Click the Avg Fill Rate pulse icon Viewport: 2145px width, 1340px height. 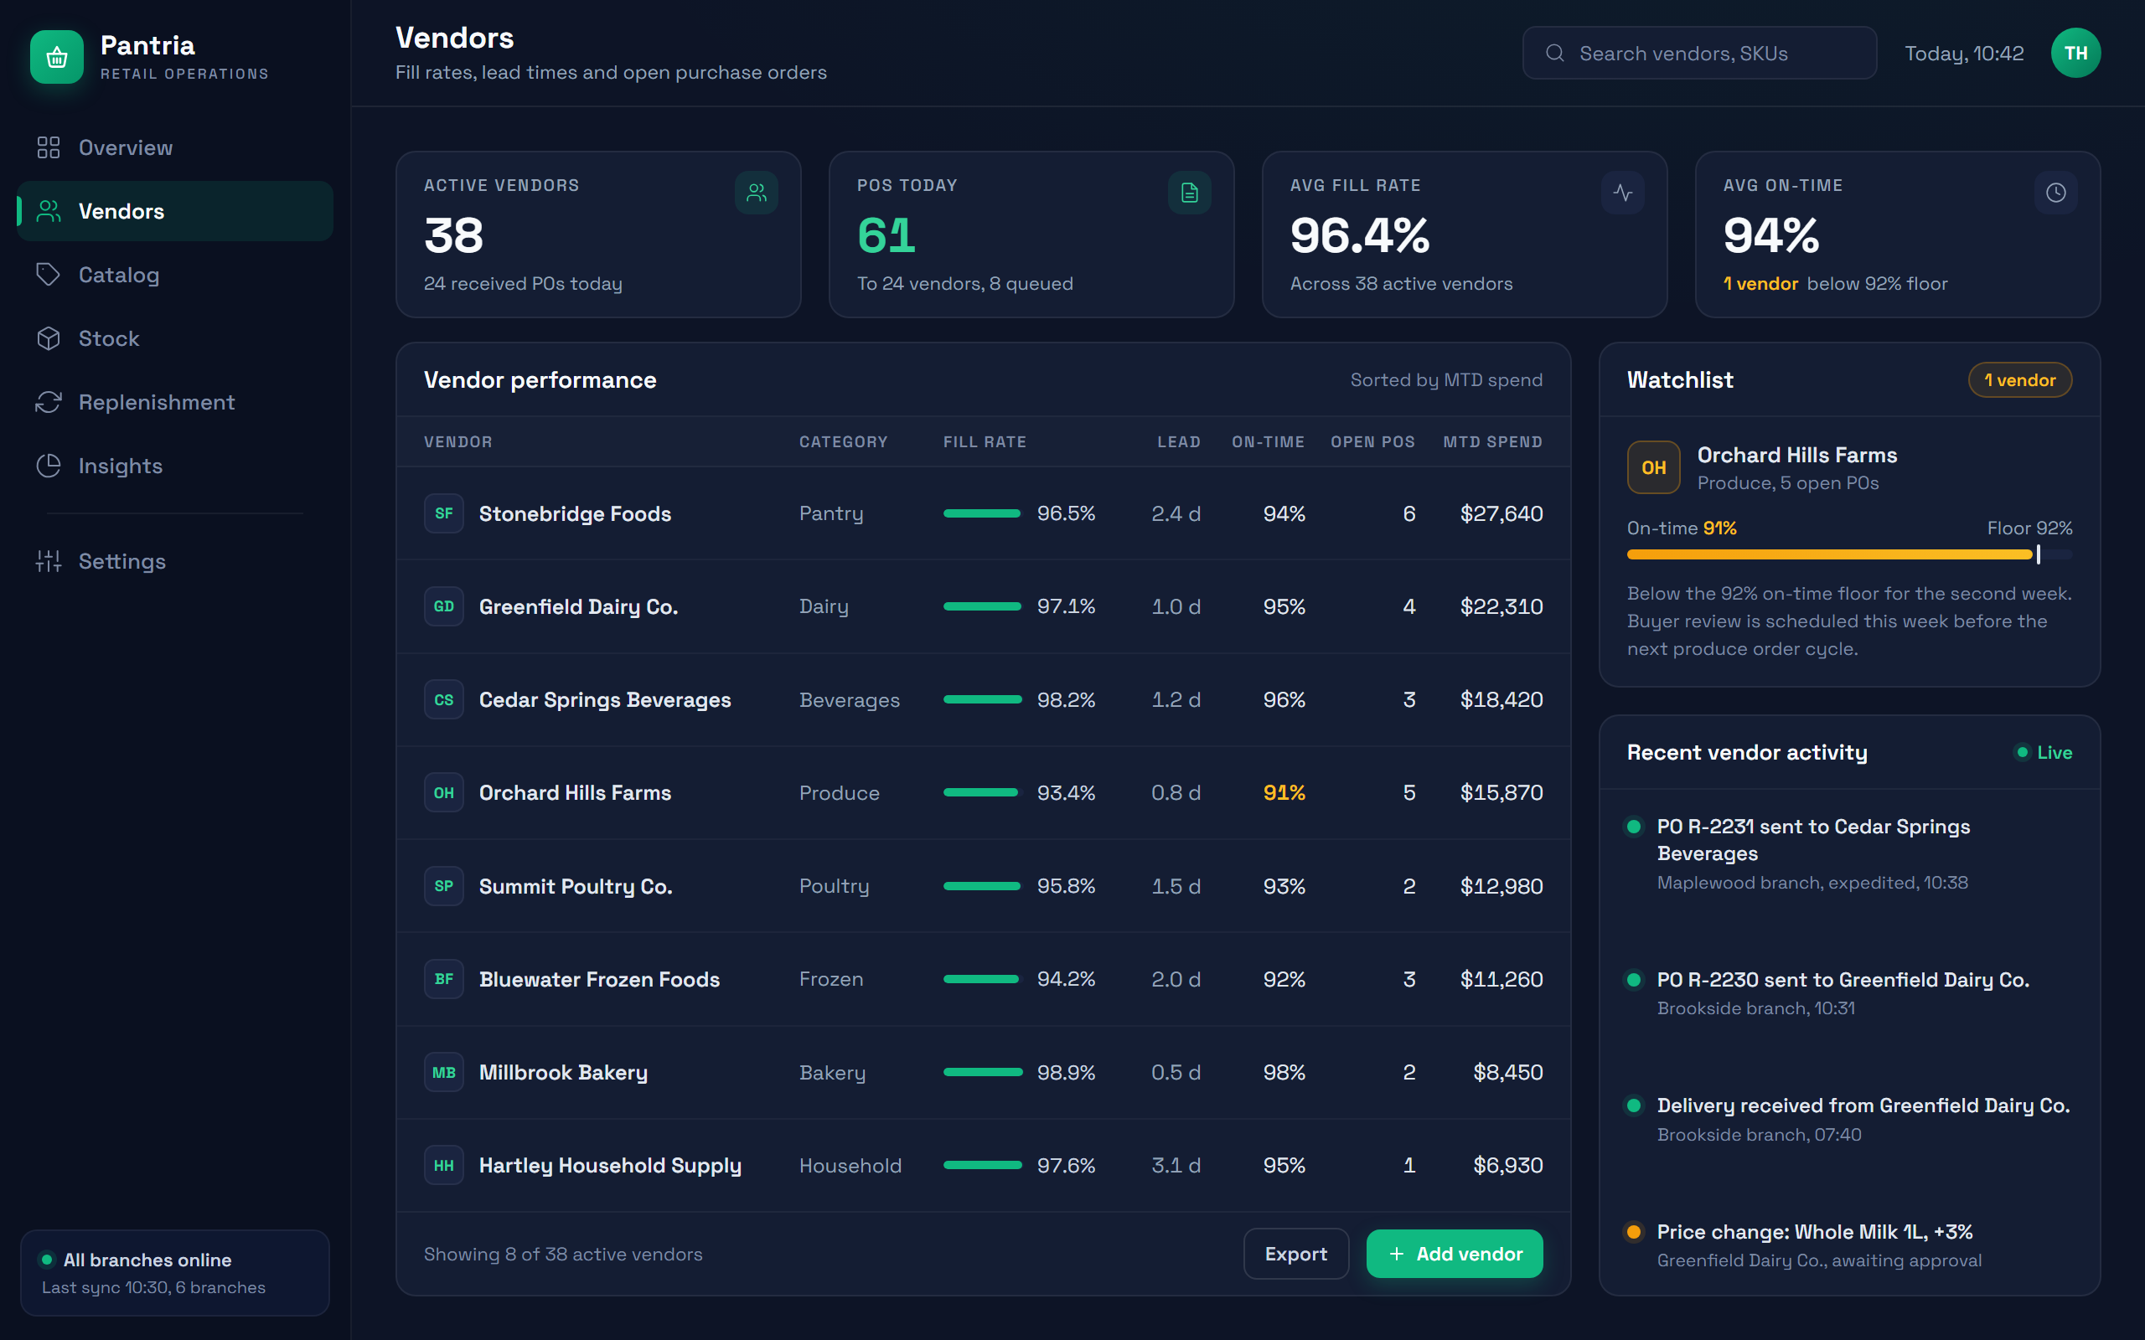pos(1623,193)
